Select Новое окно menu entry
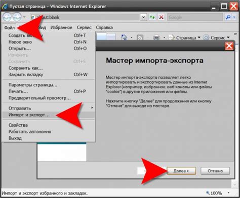This screenshot has width=240, height=198. [49, 42]
